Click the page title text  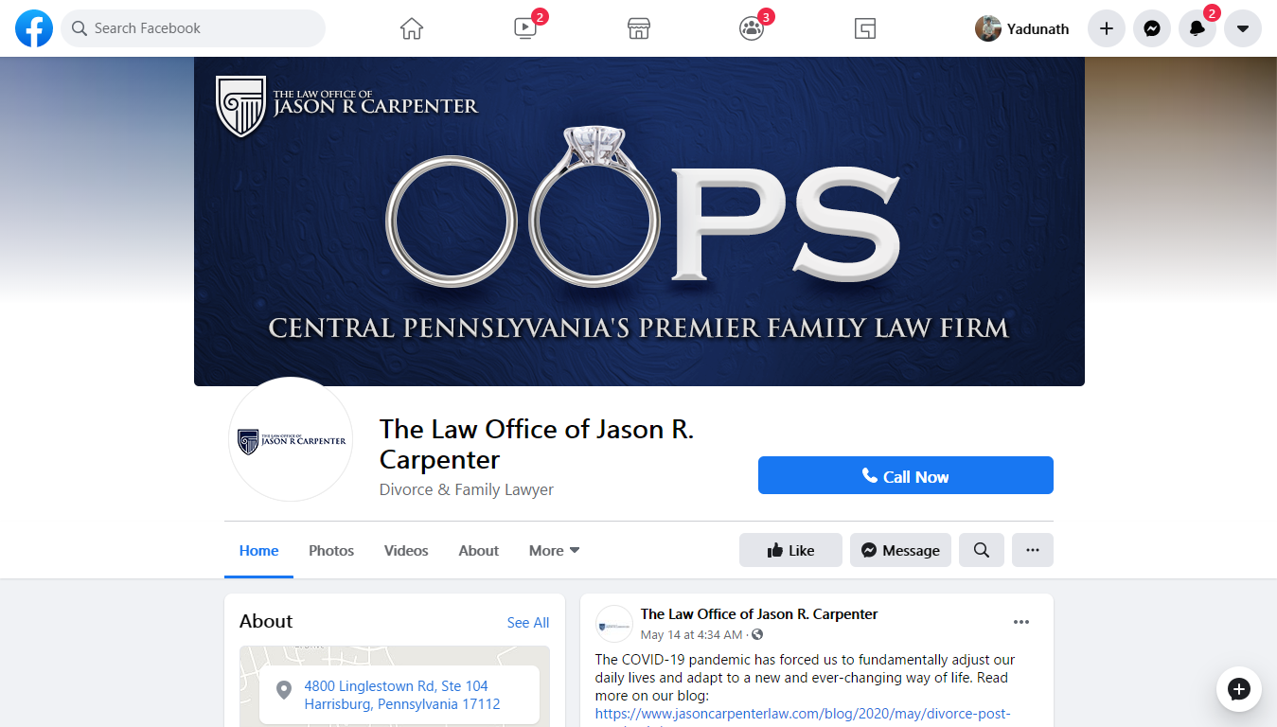[x=537, y=444]
